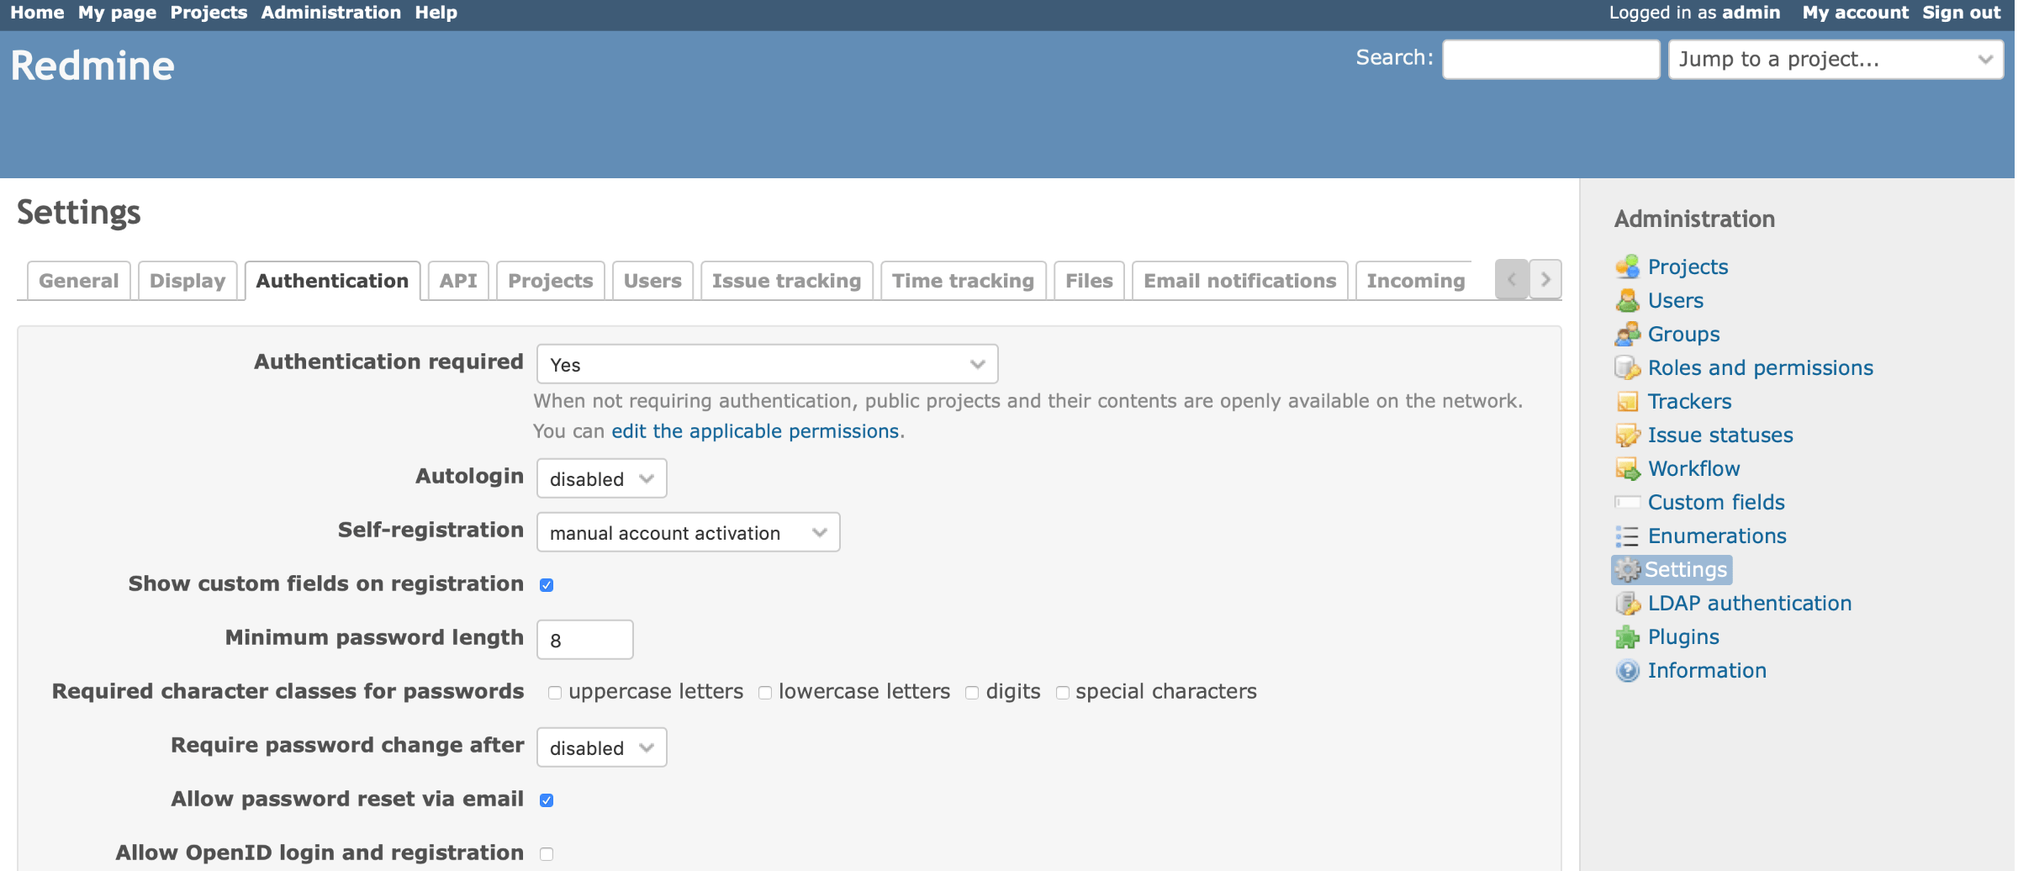
Task: Switch to the Issue tracking tab
Action: pyautogui.click(x=786, y=281)
